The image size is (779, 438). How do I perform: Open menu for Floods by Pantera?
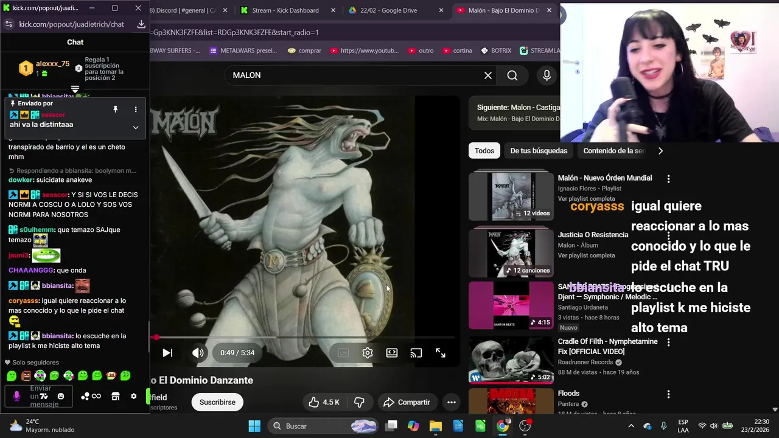point(668,394)
